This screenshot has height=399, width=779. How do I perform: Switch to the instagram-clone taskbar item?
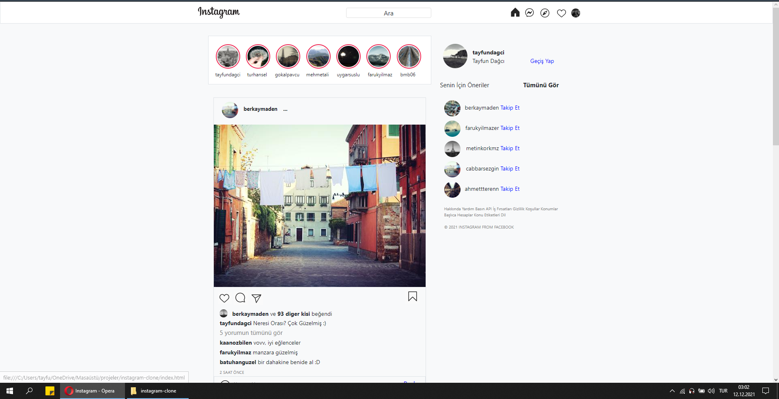point(158,391)
